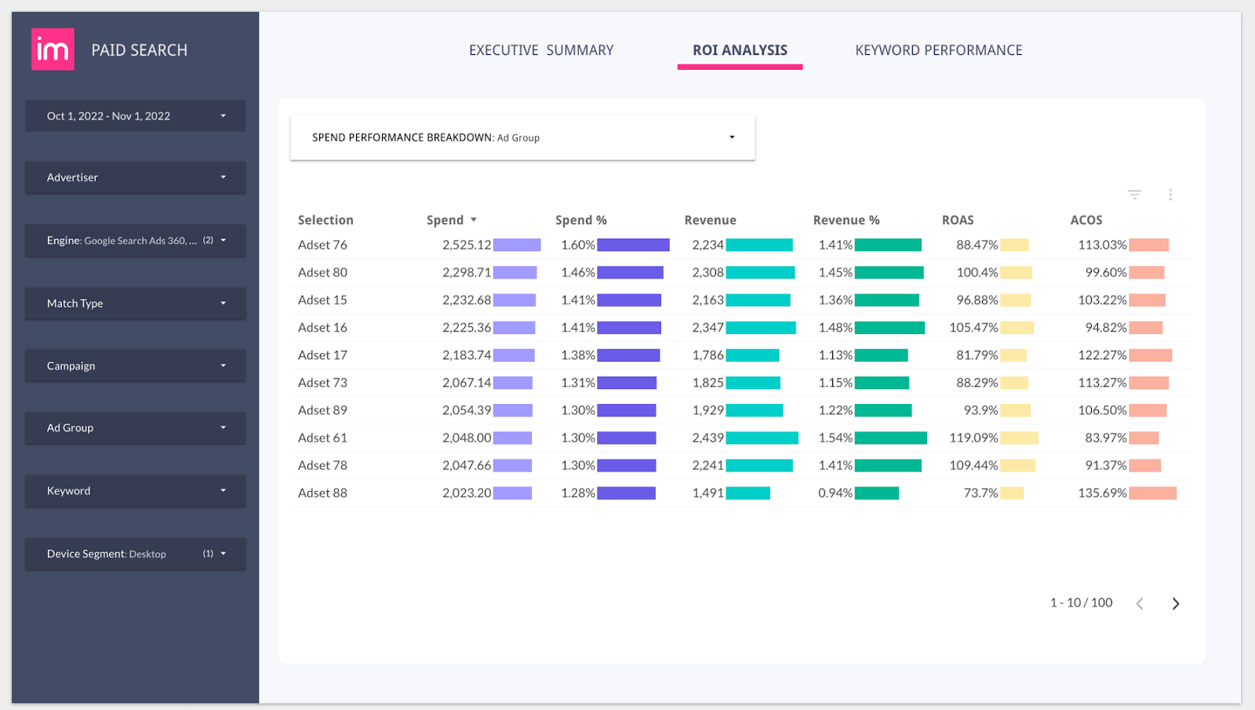
Task: Switch to the Keyword Performance tab
Action: click(x=938, y=50)
